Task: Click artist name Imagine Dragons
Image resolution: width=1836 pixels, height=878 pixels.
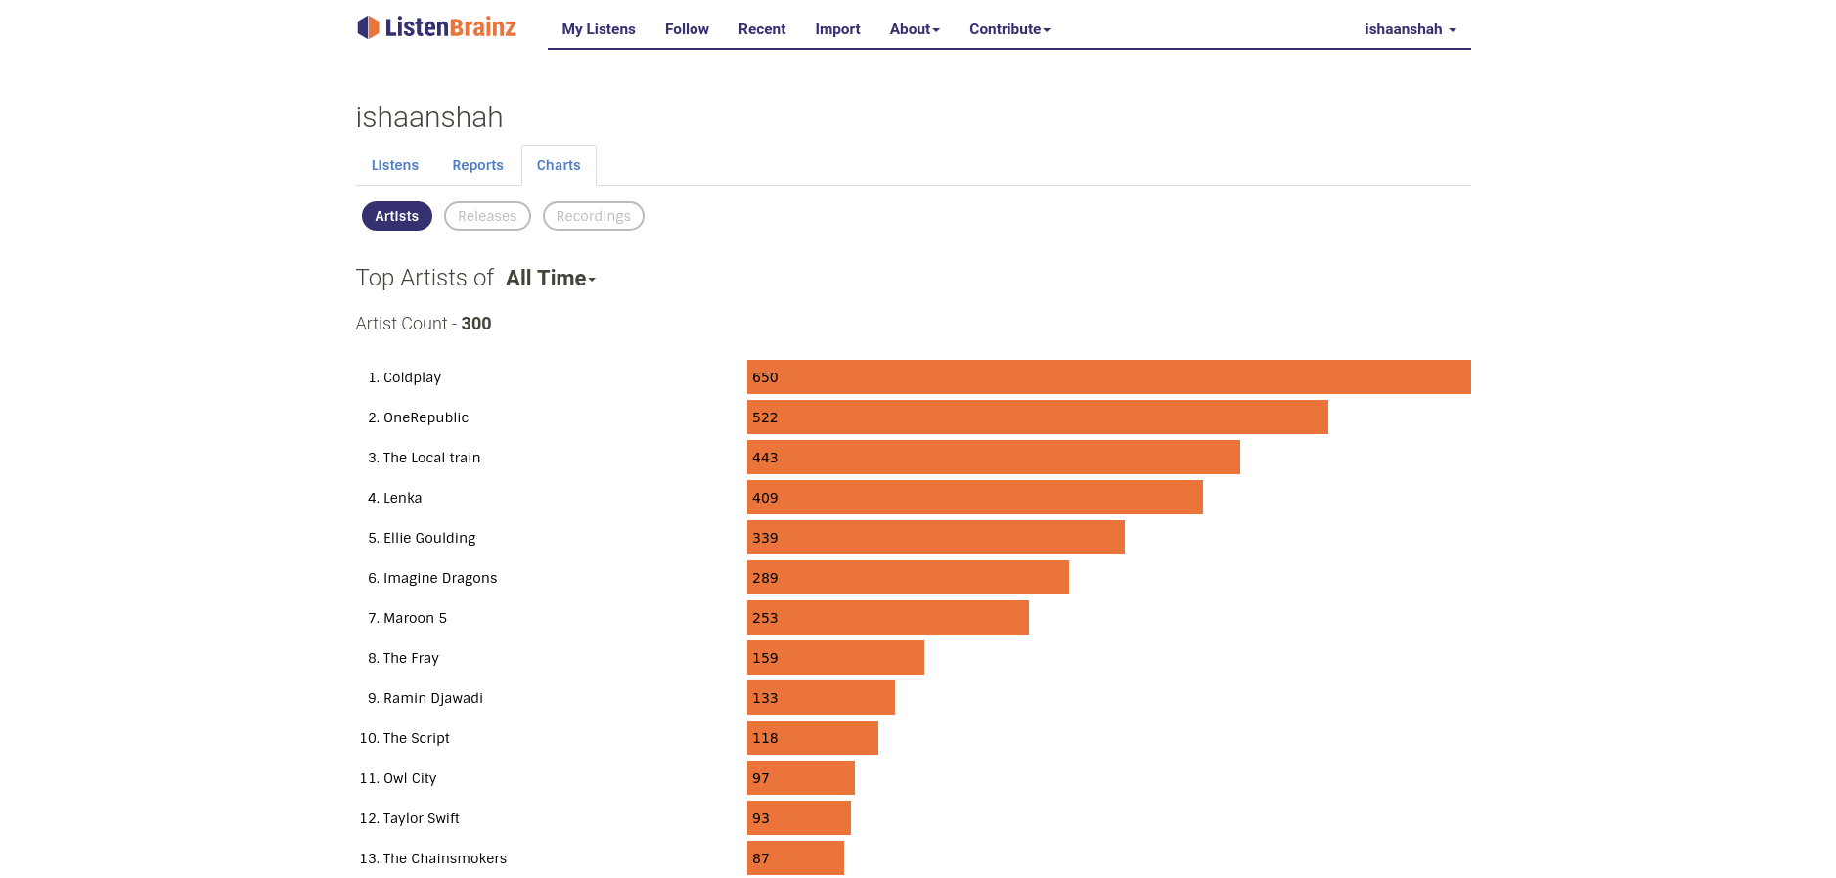Action: [x=440, y=578]
